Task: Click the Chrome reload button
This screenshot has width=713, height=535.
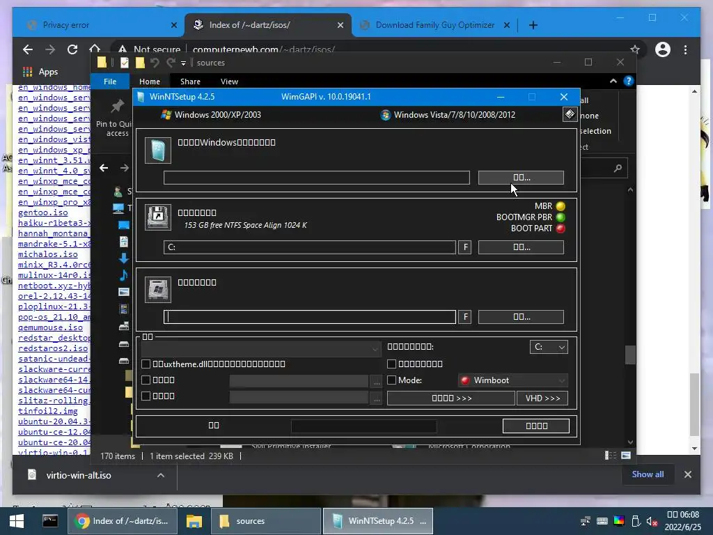Action: click(72, 49)
